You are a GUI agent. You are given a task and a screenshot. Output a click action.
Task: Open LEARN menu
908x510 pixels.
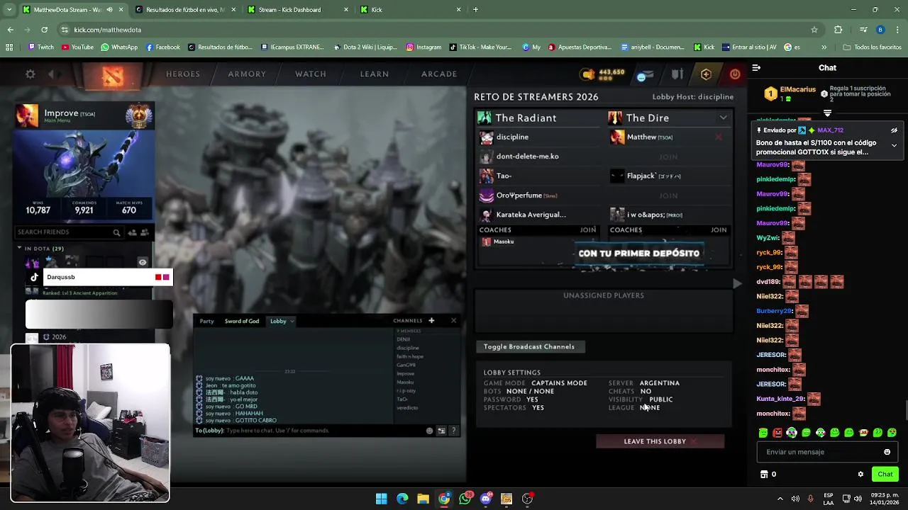tap(375, 74)
